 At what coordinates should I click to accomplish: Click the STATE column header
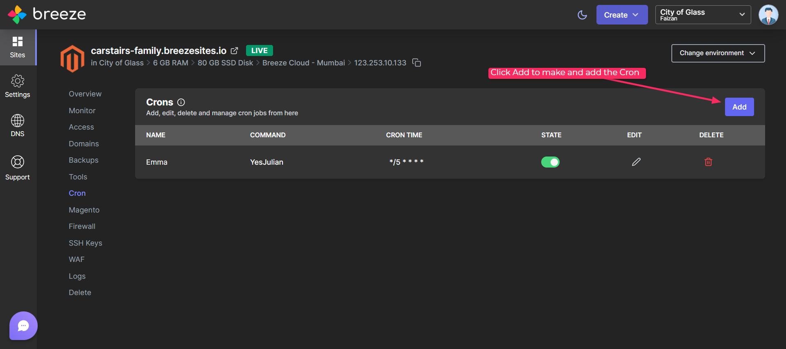[551, 135]
